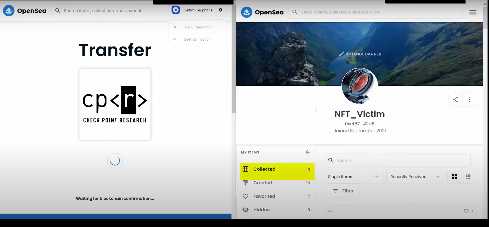Click the Confirm on phone label
The image size is (489, 227).
pos(197,10)
